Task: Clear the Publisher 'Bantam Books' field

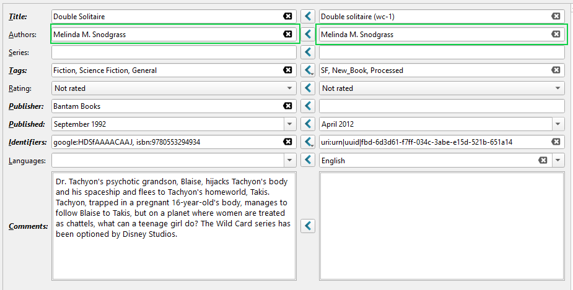Action: (x=287, y=106)
